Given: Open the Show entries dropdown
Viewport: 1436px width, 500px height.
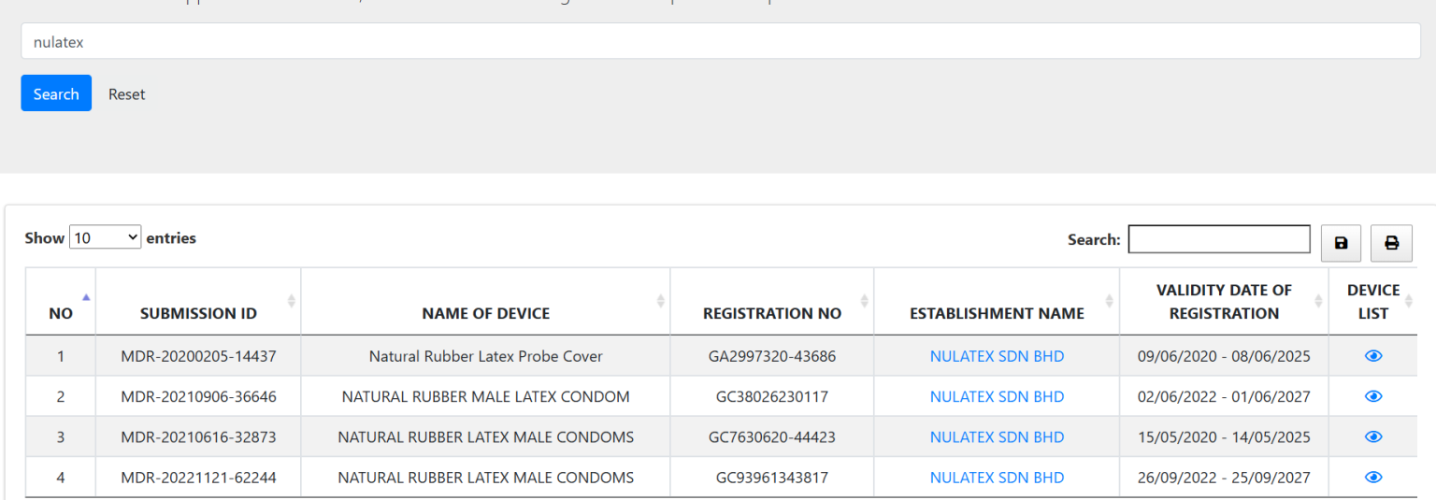Looking at the screenshot, I should point(105,237).
